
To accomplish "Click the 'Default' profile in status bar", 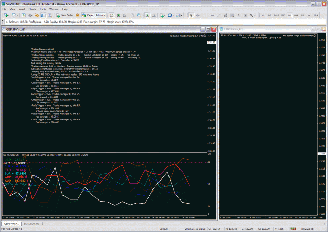I will coord(163,229).
